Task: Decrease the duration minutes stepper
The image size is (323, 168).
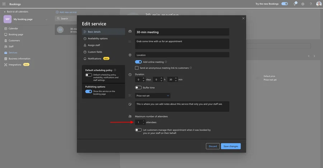Action: tap(176, 81)
